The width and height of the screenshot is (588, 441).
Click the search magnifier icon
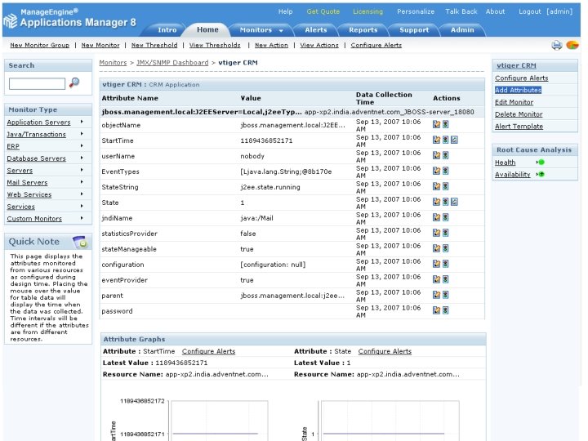74,82
